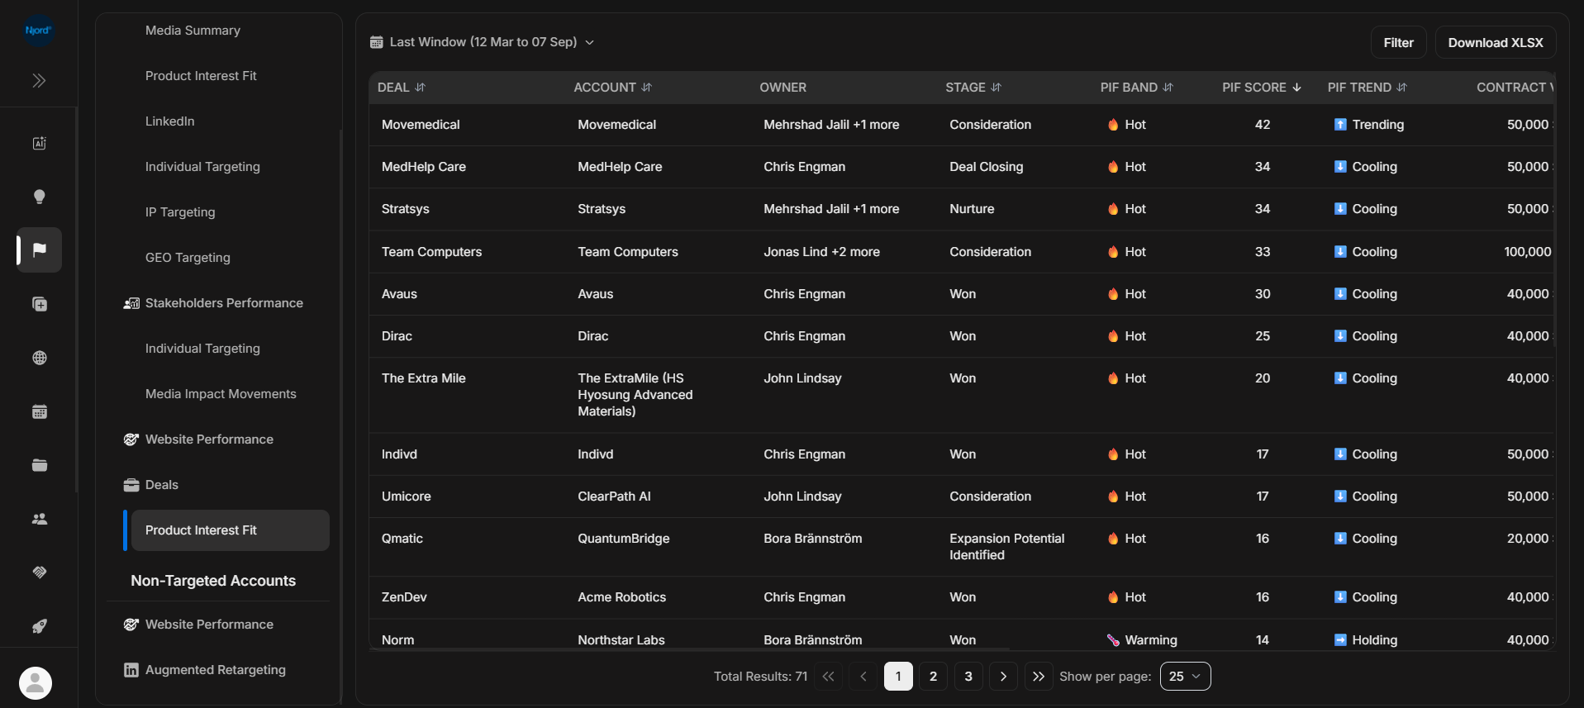Toggle PIF SCORE descending sort arrow
The height and width of the screenshot is (708, 1584).
(x=1296, y=88)
